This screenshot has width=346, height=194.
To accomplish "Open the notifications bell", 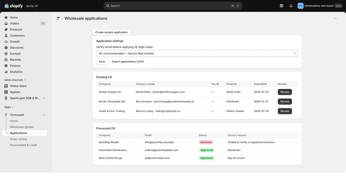I will [291, 6].
